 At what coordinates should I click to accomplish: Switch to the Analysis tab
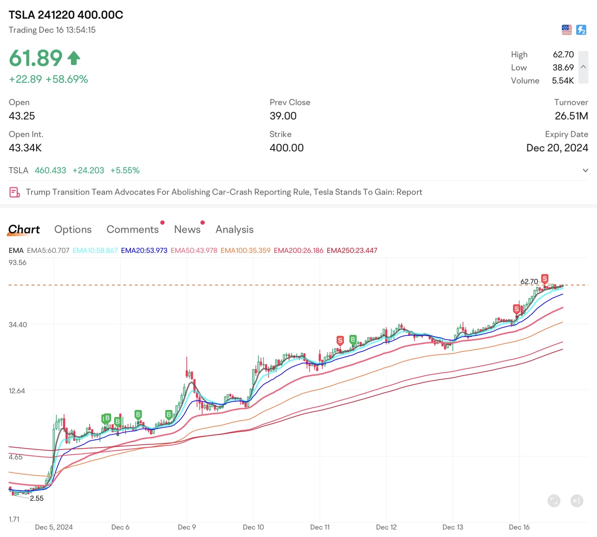[x=234, y=229]
